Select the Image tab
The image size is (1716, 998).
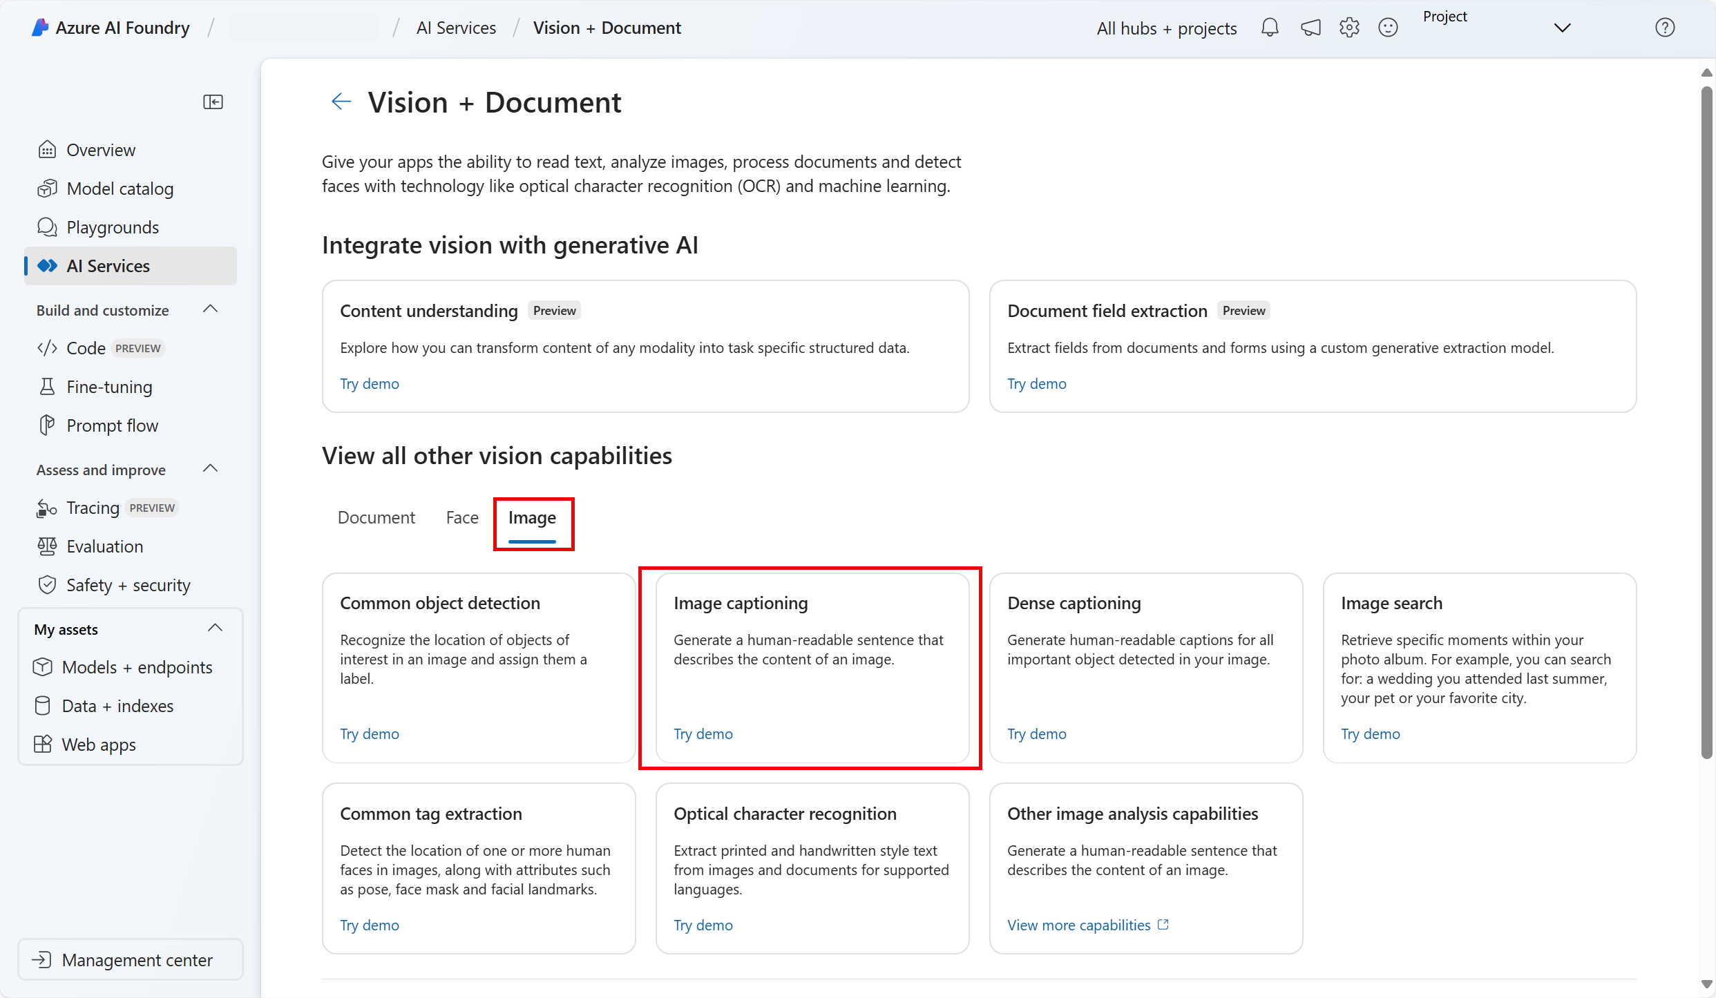pyautogui.click(x=532, y=517)
